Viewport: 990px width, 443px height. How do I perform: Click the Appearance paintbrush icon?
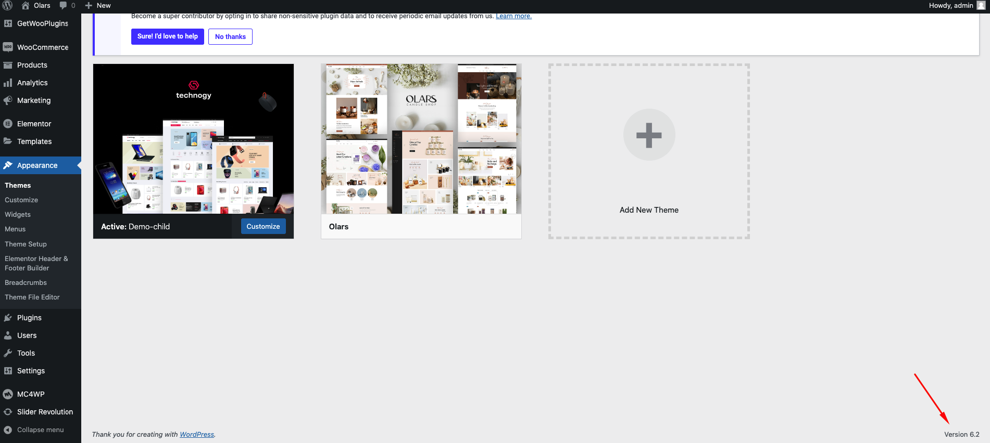pyautogui.click(x=8, y=165)
